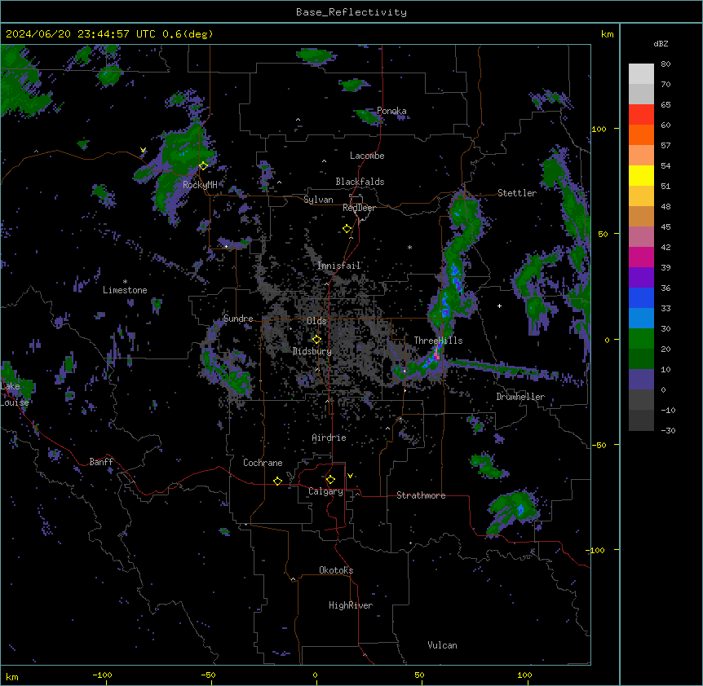Screen dimensions: 703x686
Task: Click the RockyMH label
Action: click(200, 184)
